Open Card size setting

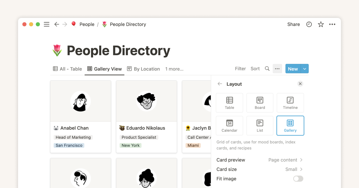259,169
